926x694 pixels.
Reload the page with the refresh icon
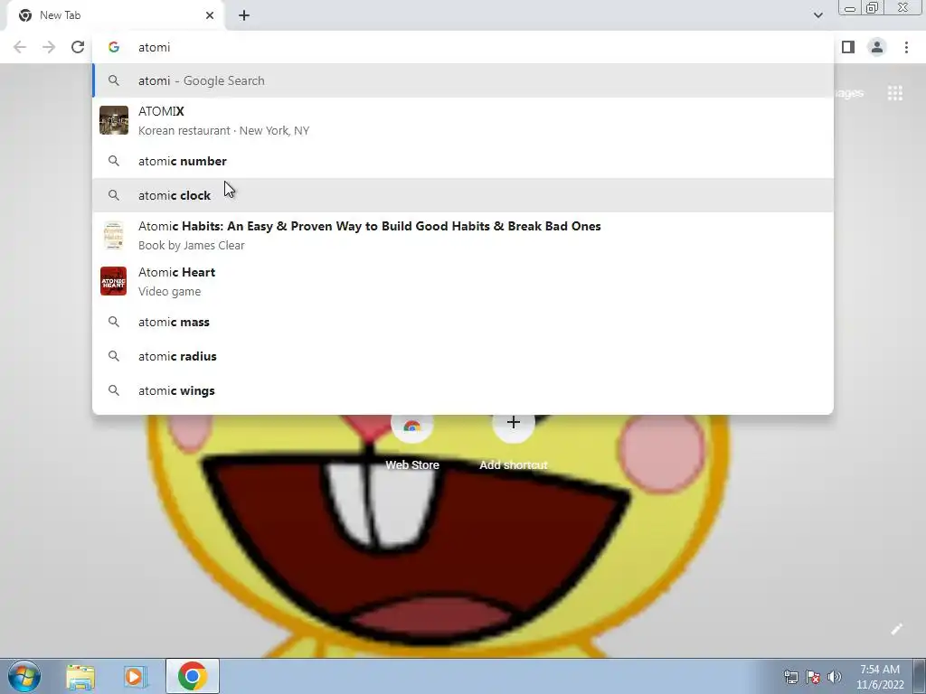click(x=78, y=47)
